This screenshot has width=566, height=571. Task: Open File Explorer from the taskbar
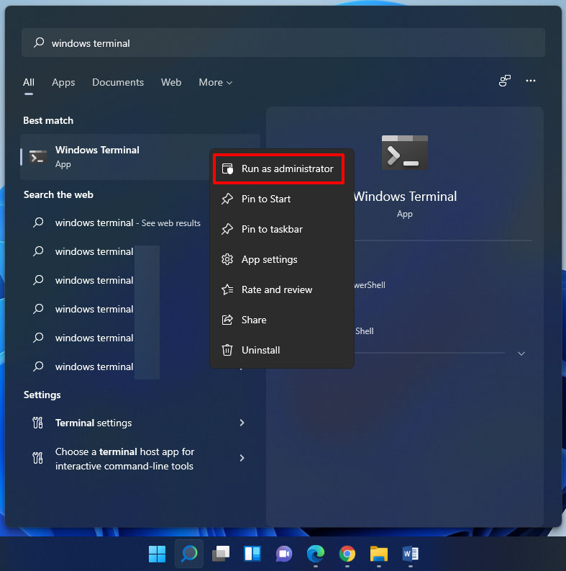pyautogui.click(x=379, y=554)
